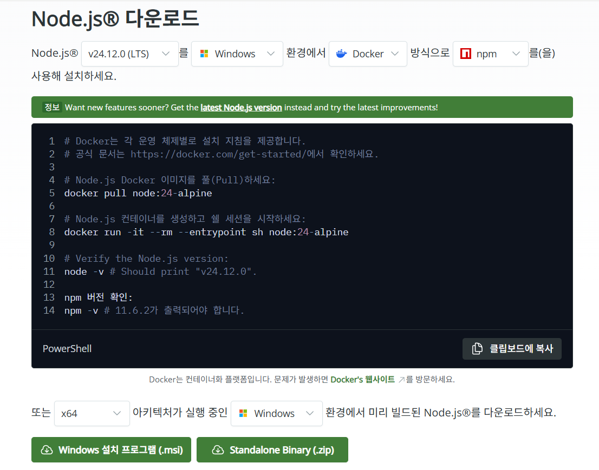Click the node -v command on line 11

84,272
